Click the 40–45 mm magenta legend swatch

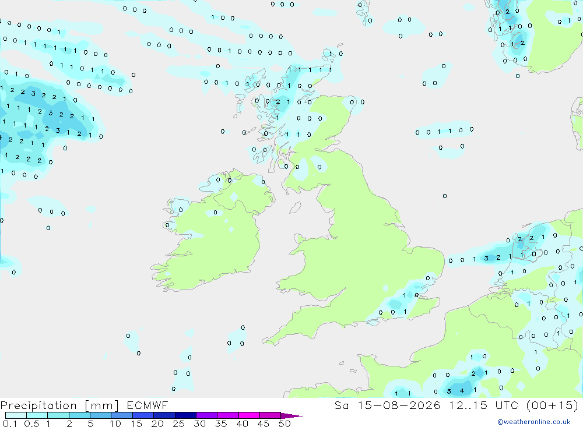pyautogui.click(x=249, y=415)
